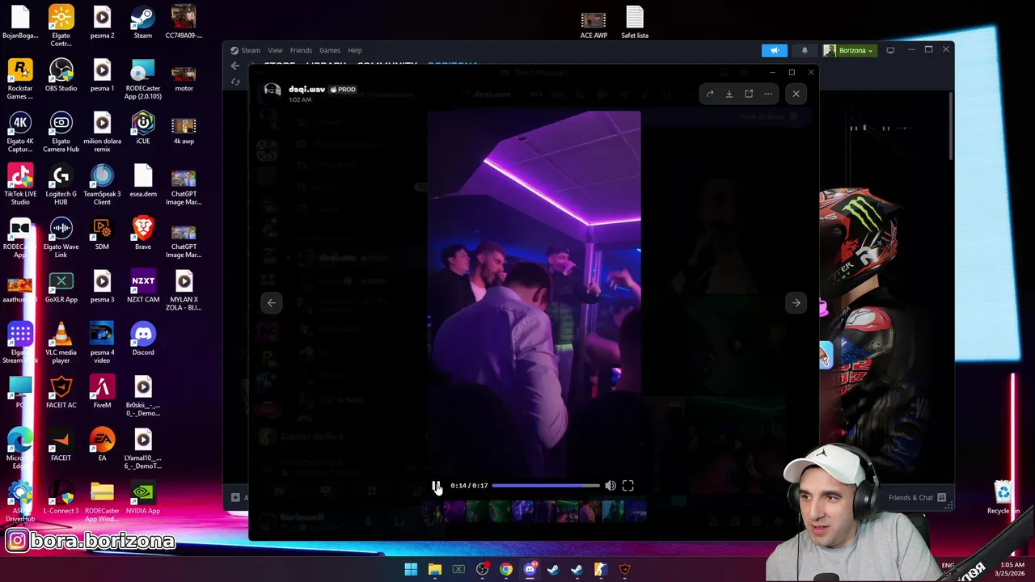1035x582 pixels.
Task: Click the Forward arrow icon in viewer toolbar
Action: (710, 94)
